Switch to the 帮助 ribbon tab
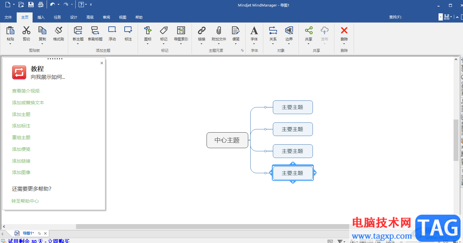This screenshot has height=243, width=463. coord(139,17)
